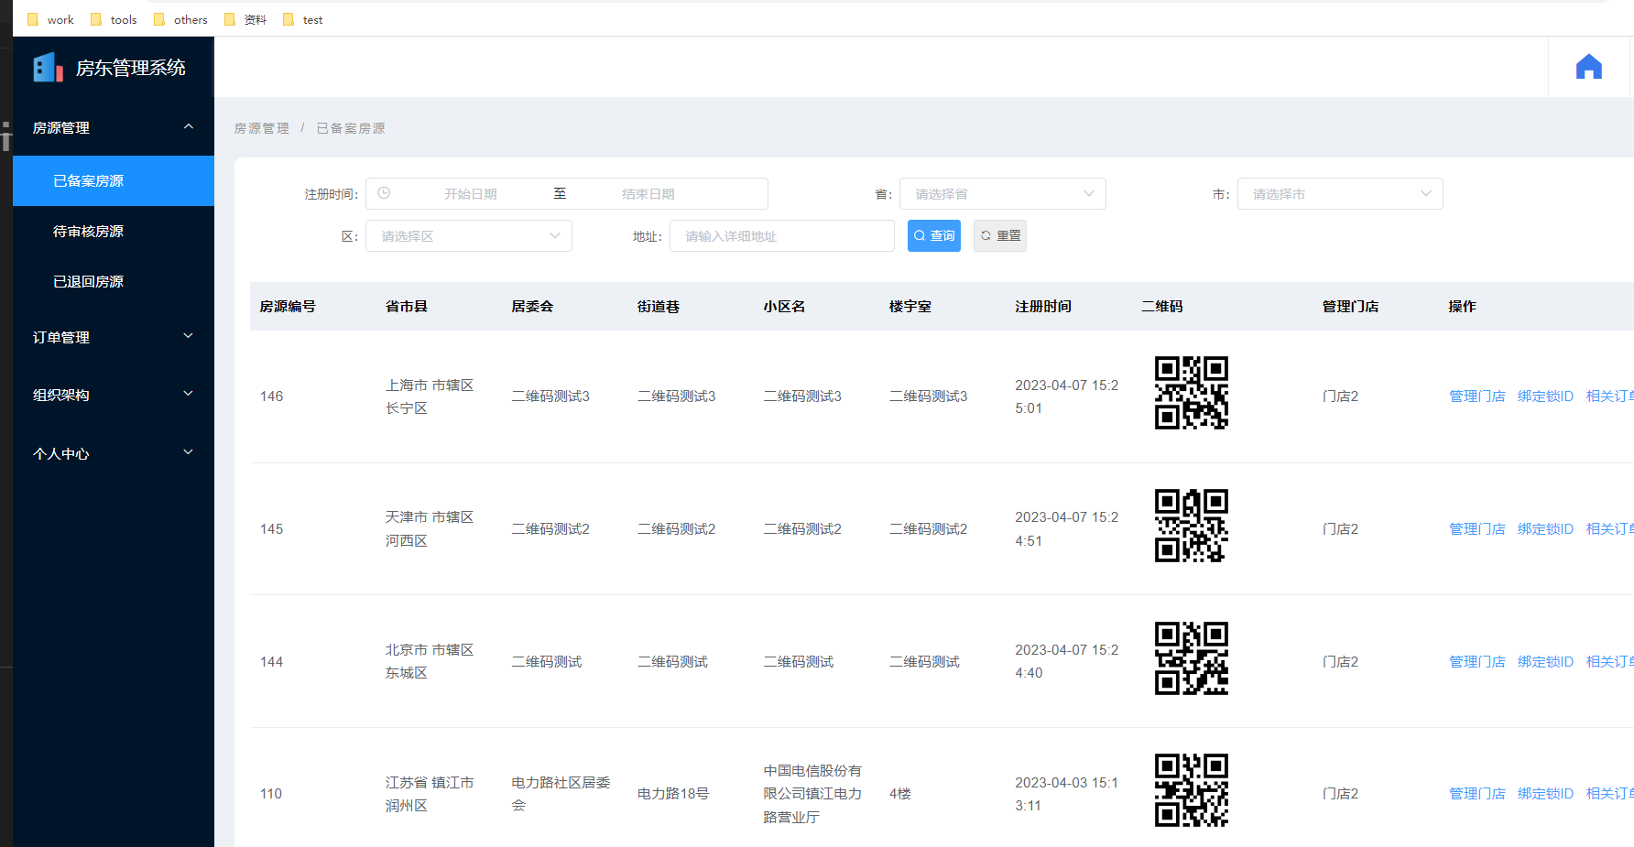Open QR code for listing 146
The image size is (1634, 847).
(1191, 393)
